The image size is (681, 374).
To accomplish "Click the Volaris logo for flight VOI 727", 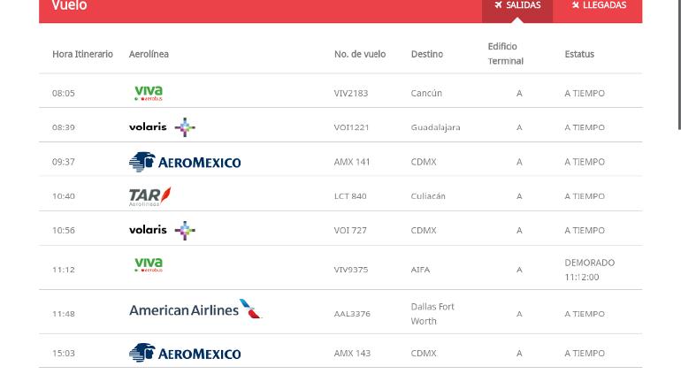I will 162,230.
